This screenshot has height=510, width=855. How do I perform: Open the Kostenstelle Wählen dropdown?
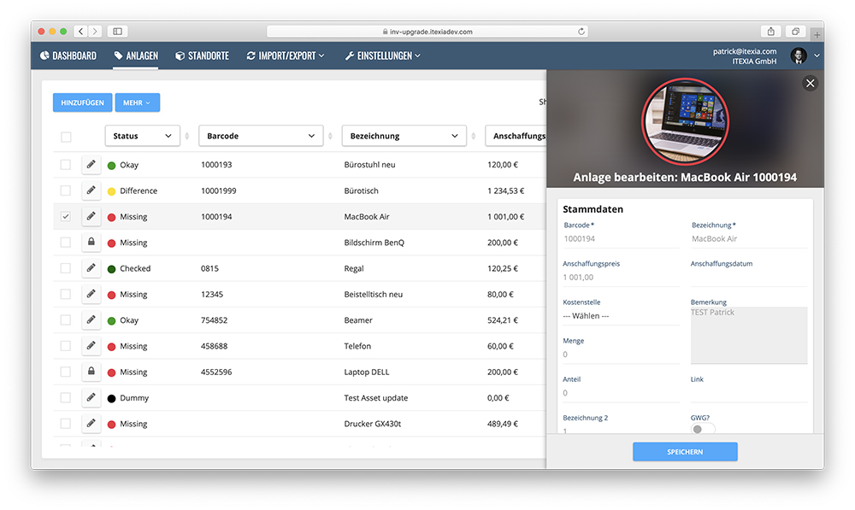point(621,316)
